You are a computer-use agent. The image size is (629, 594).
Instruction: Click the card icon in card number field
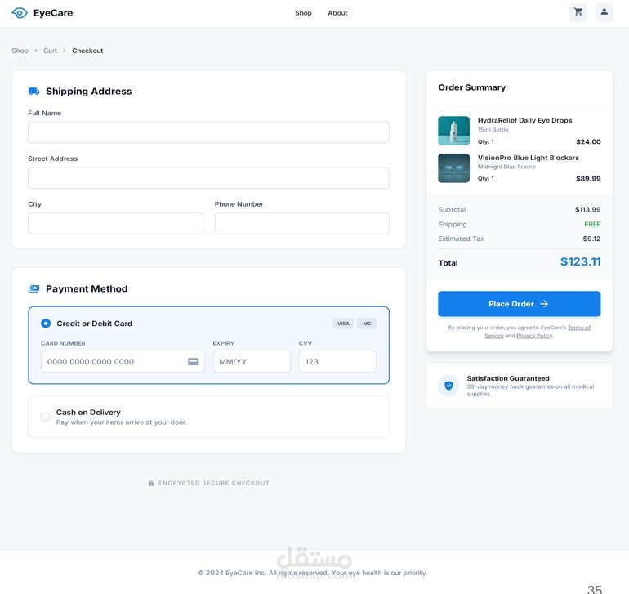193,362
